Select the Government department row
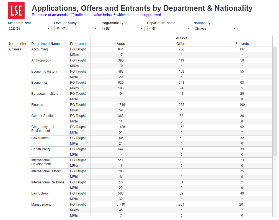Screen dimensions: 279x220 click(x=40, y=138)
